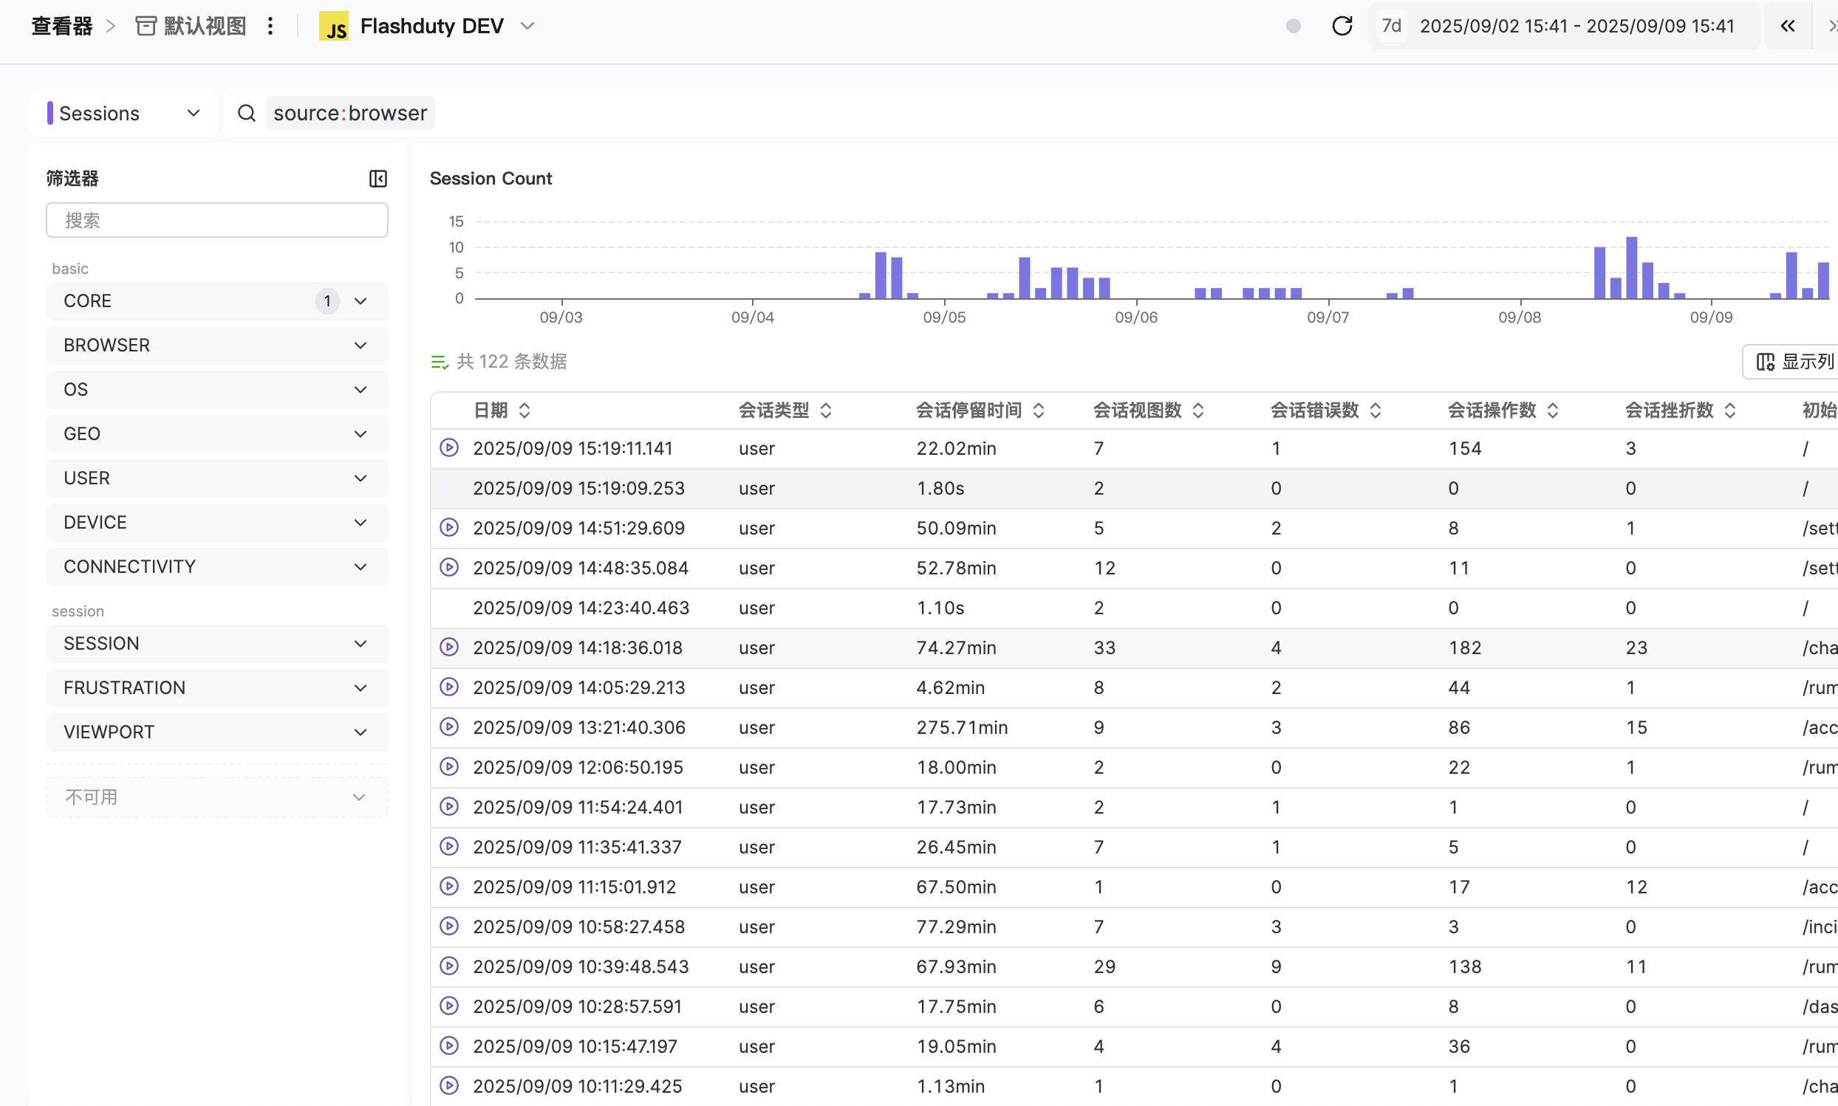Play session replay for 10:28:57.591 row
Image resolution: width=1838 pixels, height=1106 pixels.
449,1006
